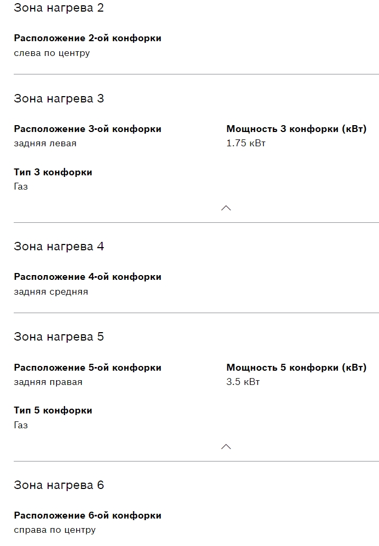Click the Зона нагрева 6 heading
Screen dimensions: 379x546
click(59, 485)
